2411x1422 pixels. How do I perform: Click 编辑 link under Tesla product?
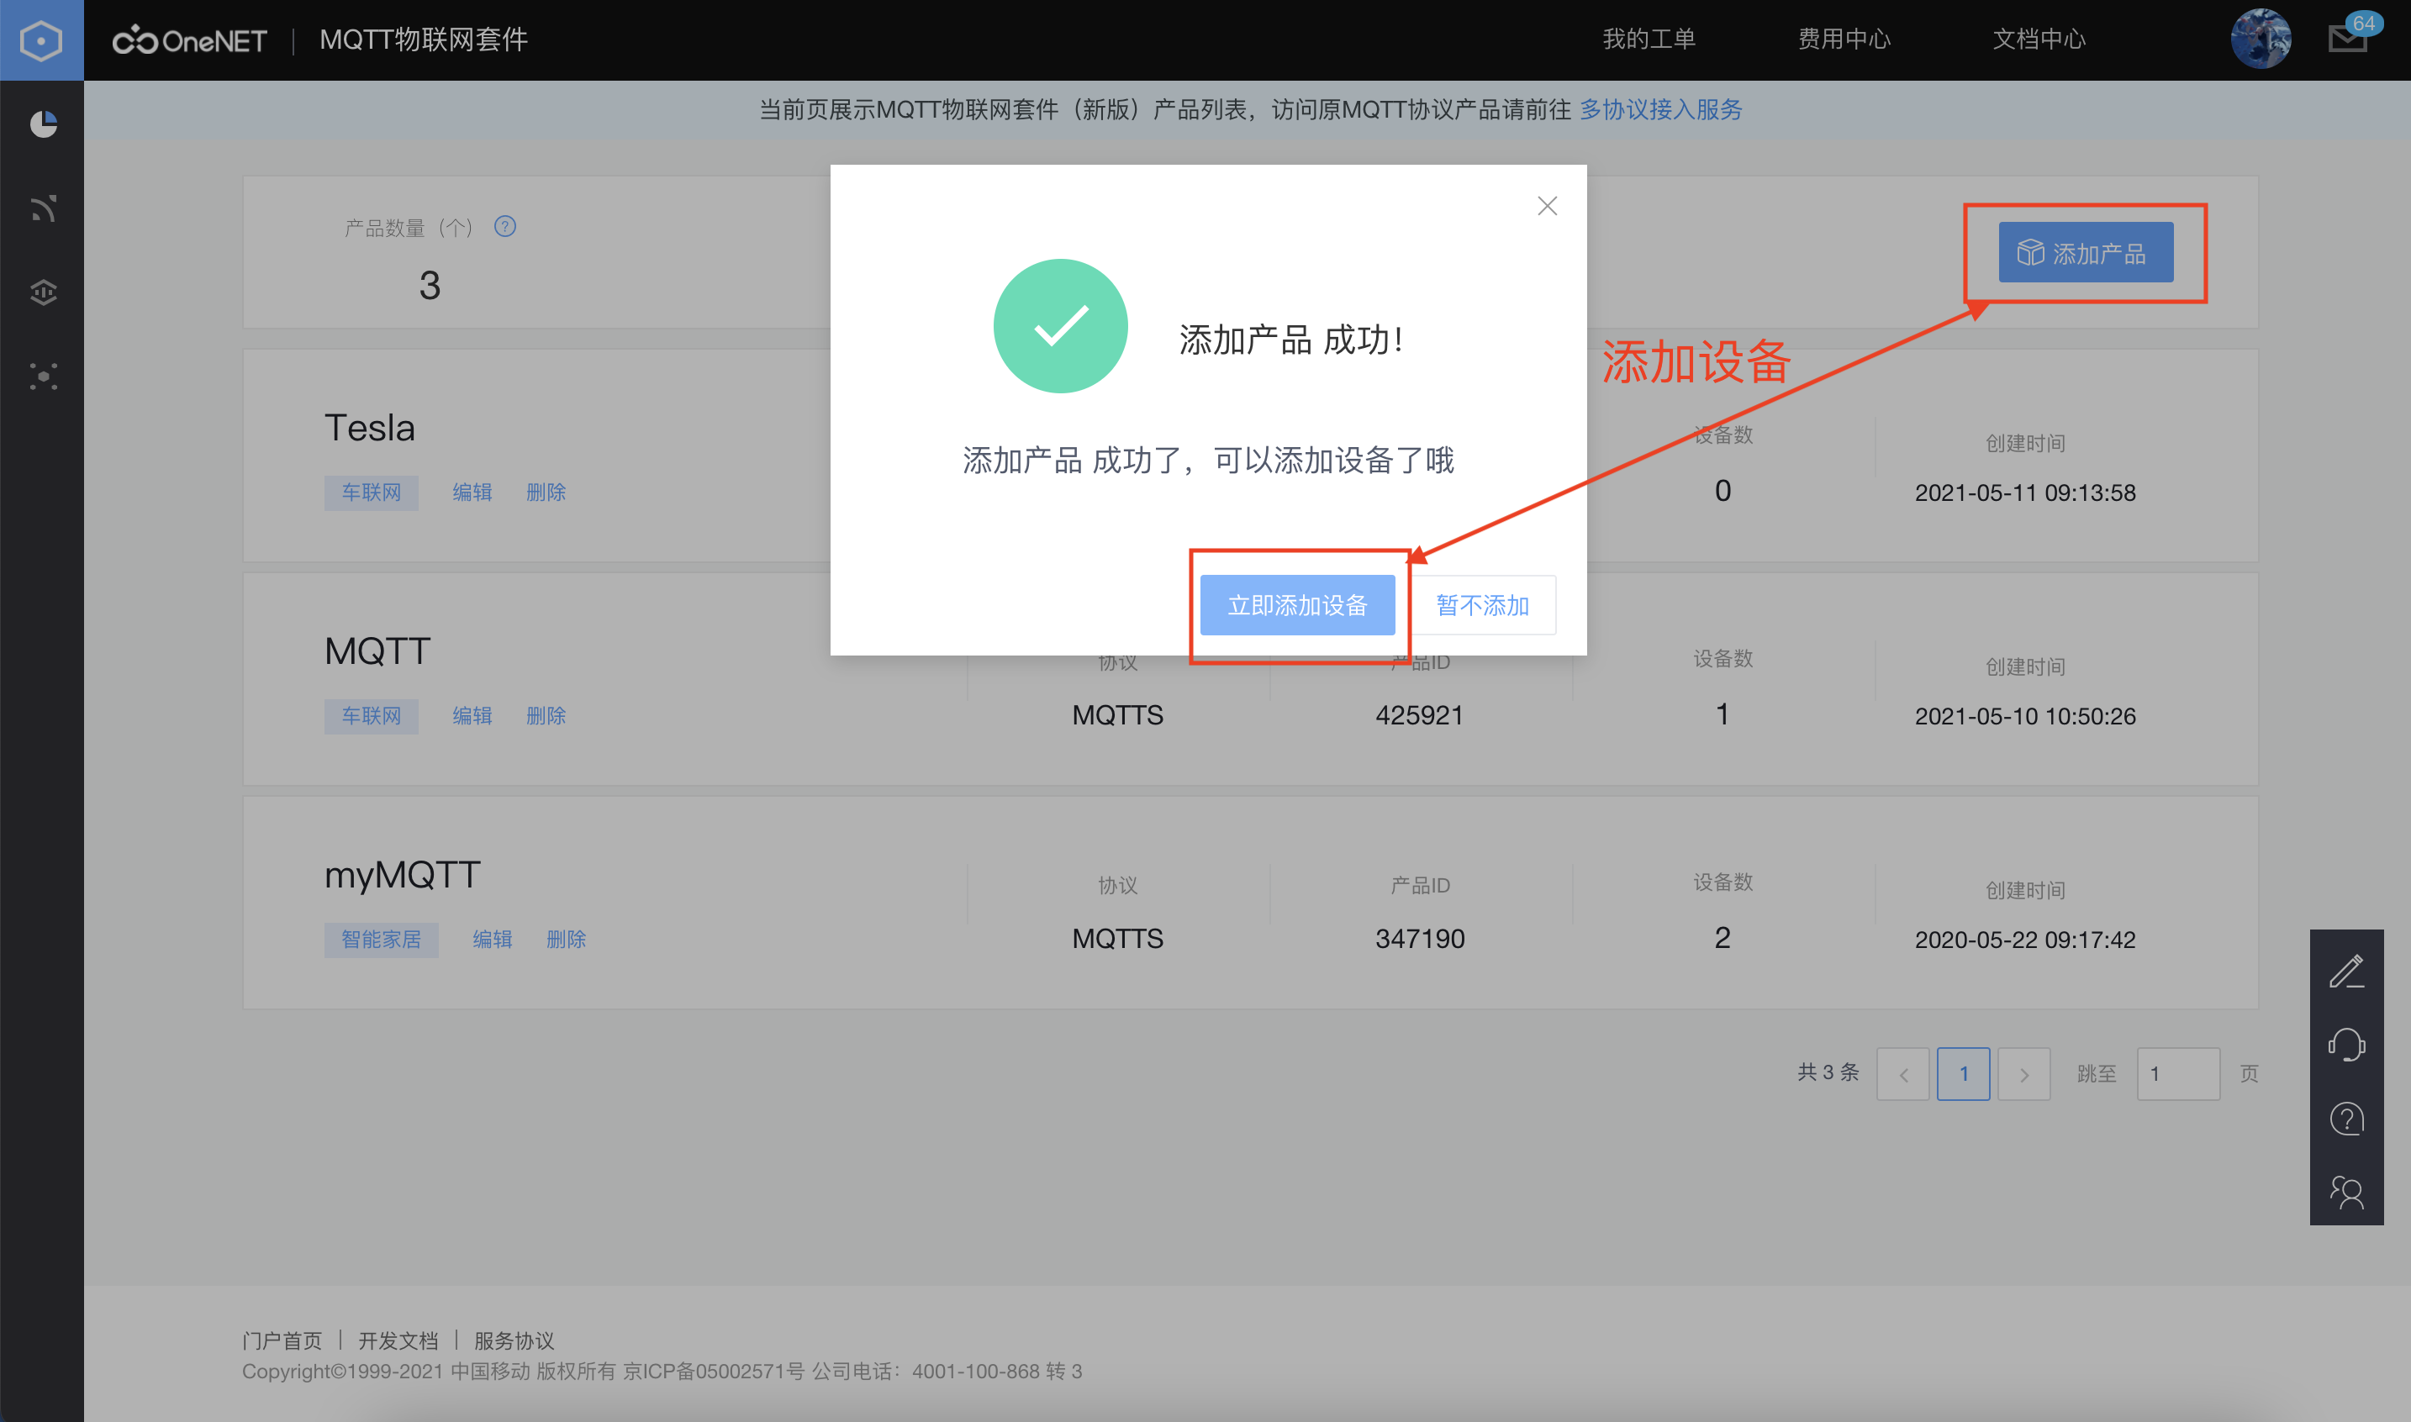pos(472,492)
